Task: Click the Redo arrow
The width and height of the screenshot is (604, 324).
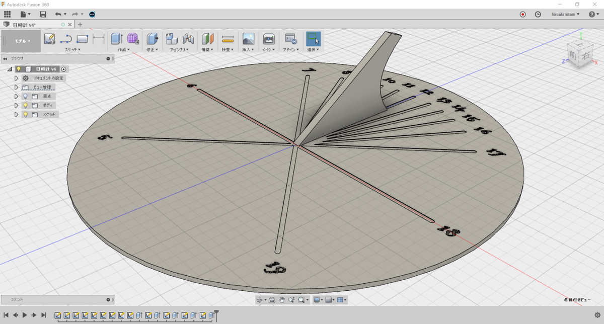Action: [x=75, y=14]
